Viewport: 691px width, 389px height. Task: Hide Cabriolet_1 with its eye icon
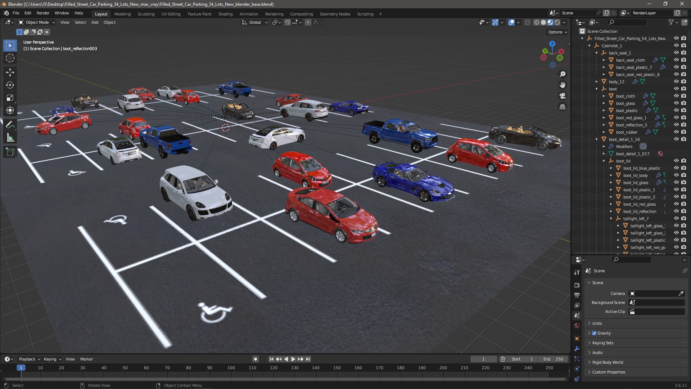click(676, 45)
